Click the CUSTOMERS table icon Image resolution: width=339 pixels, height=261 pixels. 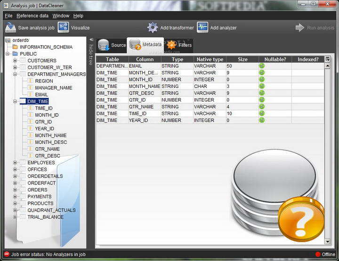point(23,61)
